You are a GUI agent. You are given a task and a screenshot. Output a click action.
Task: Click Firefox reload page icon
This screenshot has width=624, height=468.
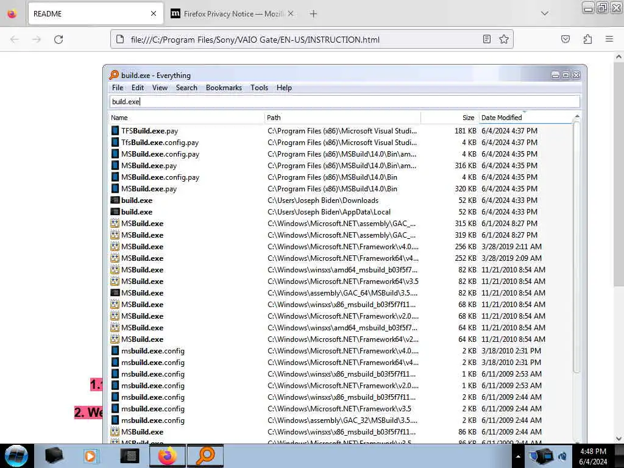[58, 40]
